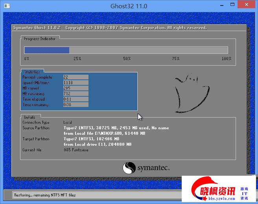Click the Details panel heading
The width and height of the screenshot is (258, 204).
pyautogui.click(x=29, y=117)
